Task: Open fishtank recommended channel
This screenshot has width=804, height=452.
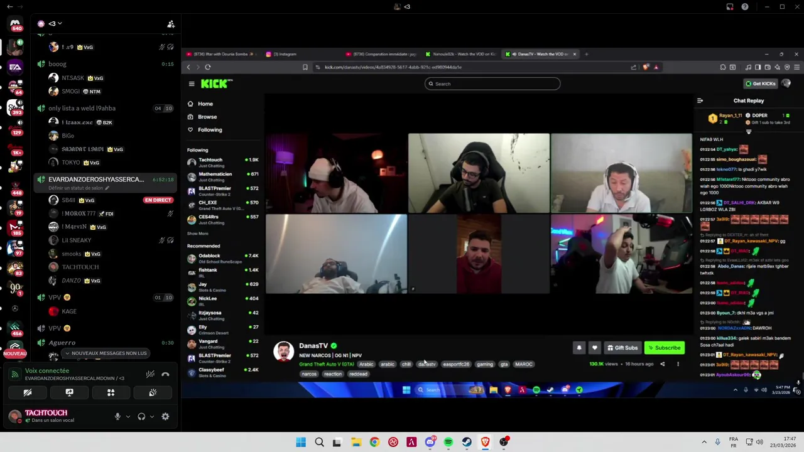Action: (222, 272)
